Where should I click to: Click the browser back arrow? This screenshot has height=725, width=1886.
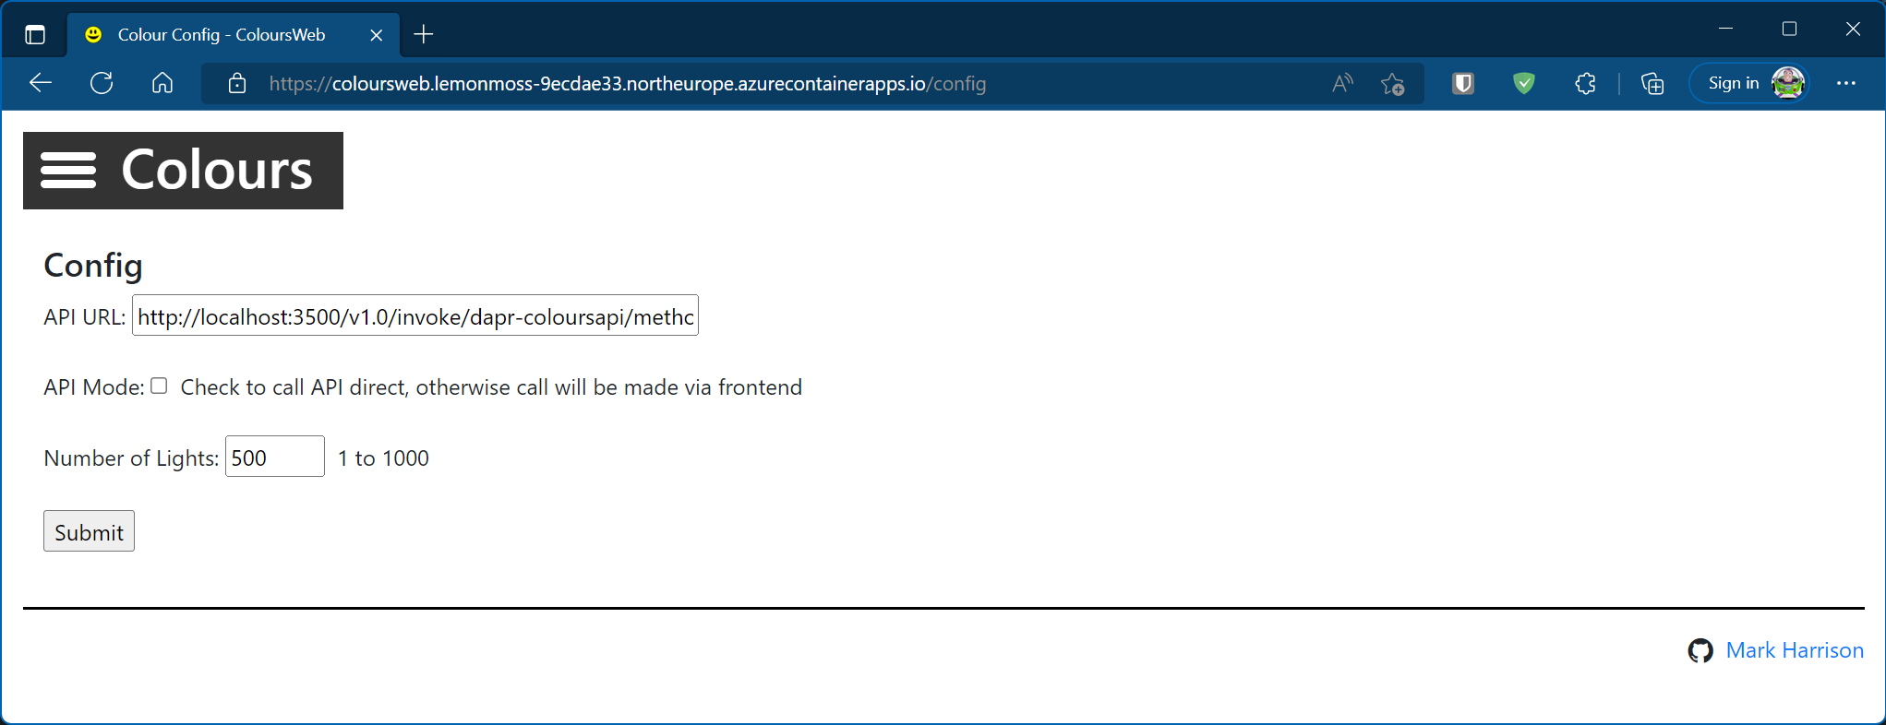41,83
